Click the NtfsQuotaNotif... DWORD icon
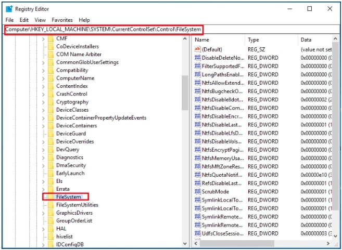 [197, 175]
